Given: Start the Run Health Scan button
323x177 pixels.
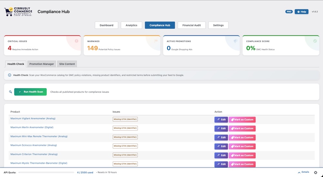Looking at the screenshot, I should tap(30, 92).
